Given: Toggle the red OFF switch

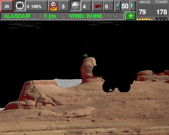Looking at the screenshot, I should click(x=98, y=6).
